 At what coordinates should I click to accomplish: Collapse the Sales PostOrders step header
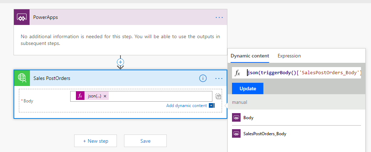(x=120, y=78)
